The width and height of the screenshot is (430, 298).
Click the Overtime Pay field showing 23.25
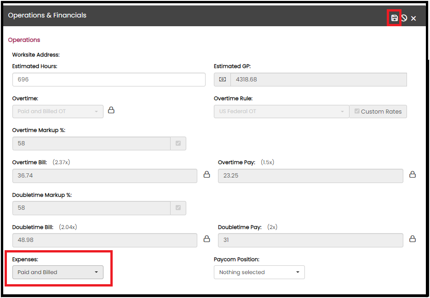point(310,176)
